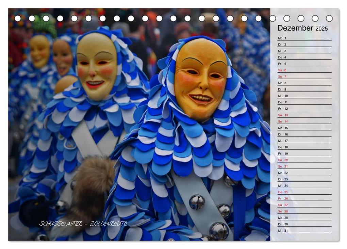Click the pale smiling mask with red lips

click(96, 66)
